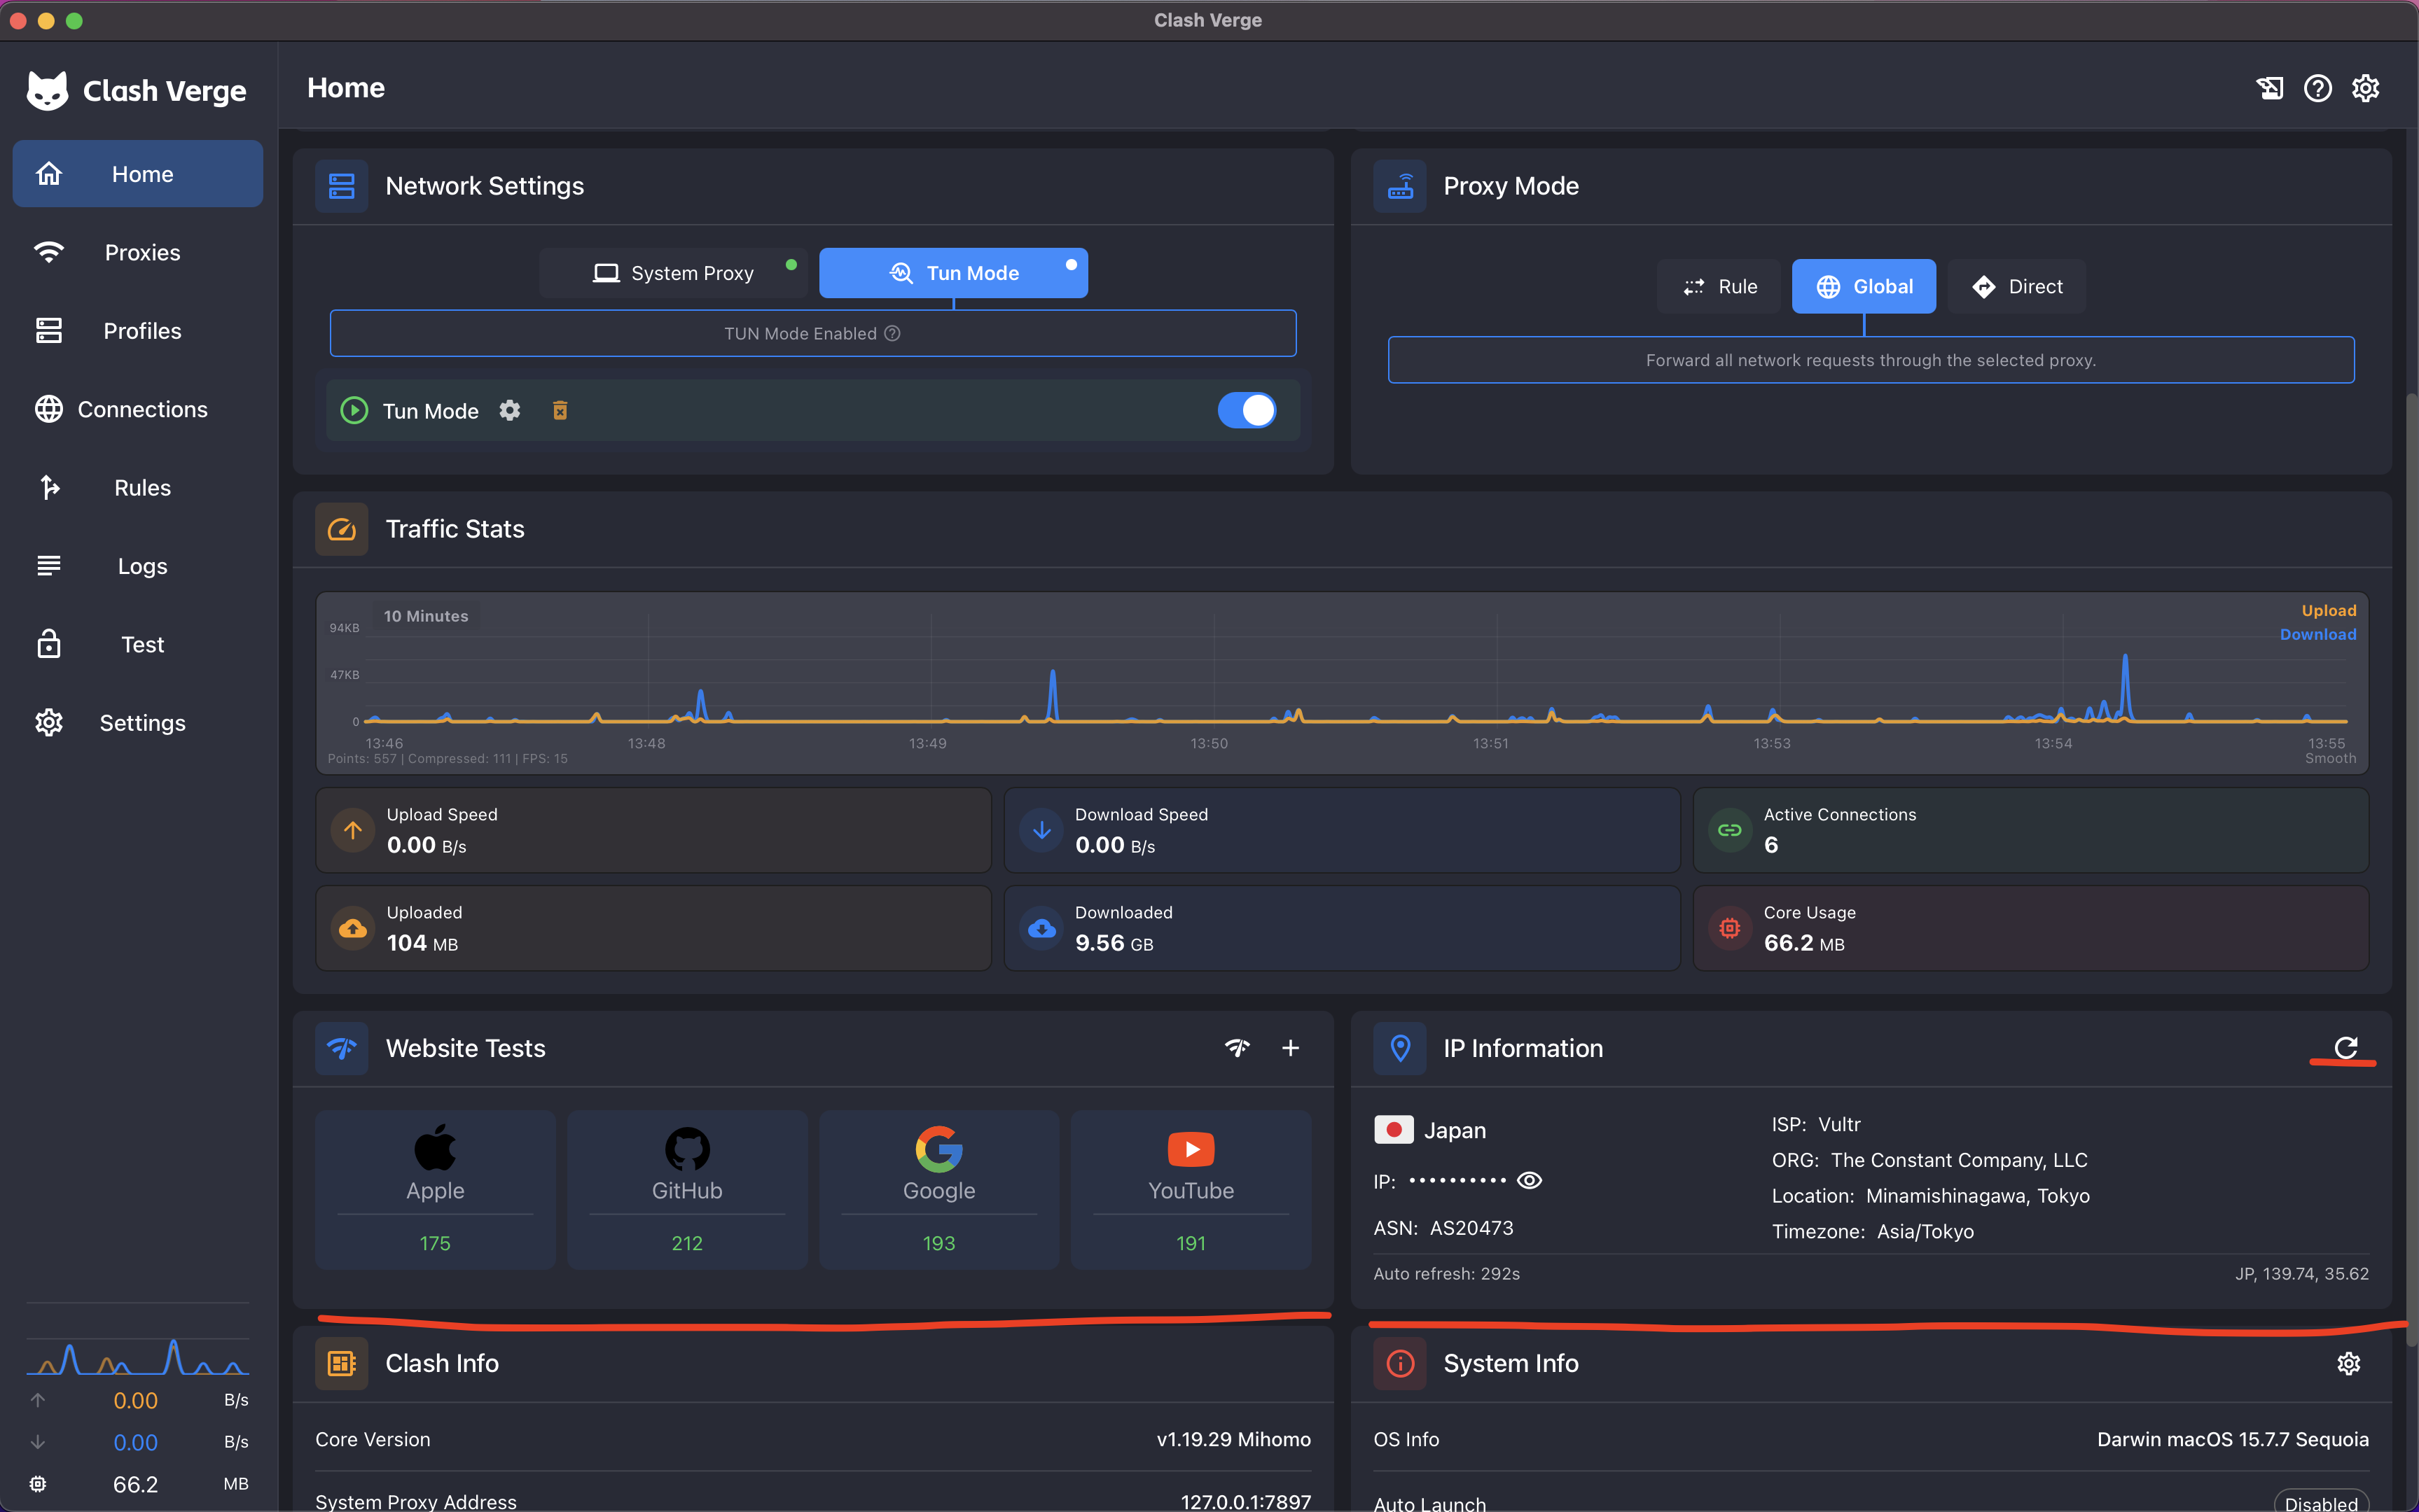Click the Tun Mode uninstall trash icon
The width and height of the screenshot is (2419, 1512).
pyautogui.click(x=560, y=411)
